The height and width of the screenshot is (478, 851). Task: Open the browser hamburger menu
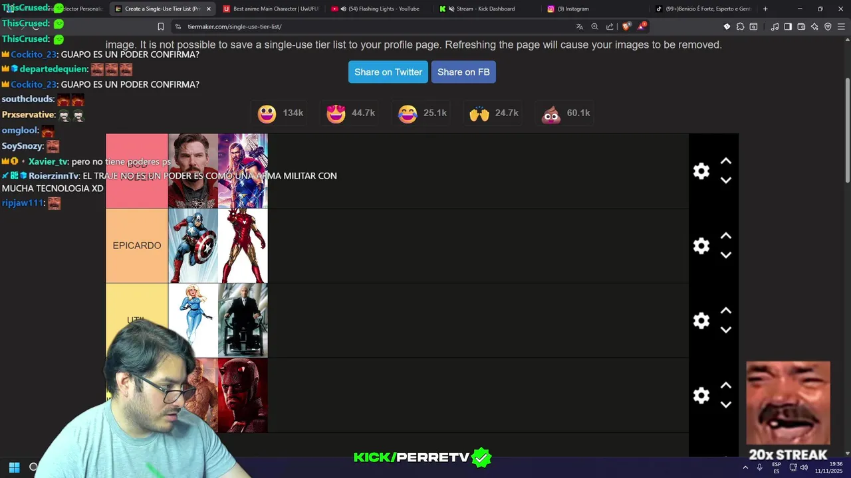tap(841, 27)
